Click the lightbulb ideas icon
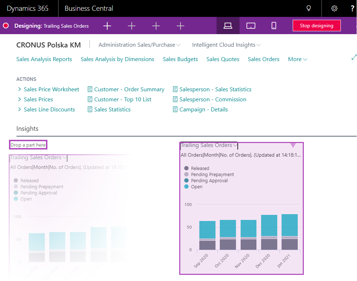 point(309,8)
